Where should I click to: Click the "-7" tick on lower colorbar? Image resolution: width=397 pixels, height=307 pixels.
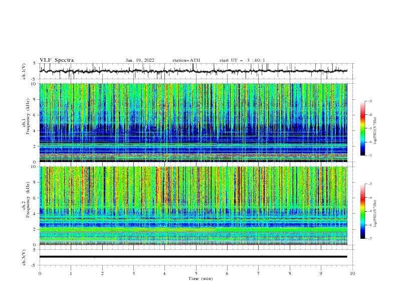369,239
